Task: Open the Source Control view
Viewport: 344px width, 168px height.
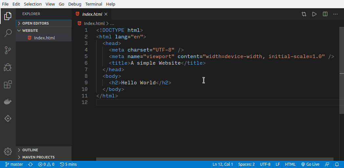Action: tap(8, 50)
